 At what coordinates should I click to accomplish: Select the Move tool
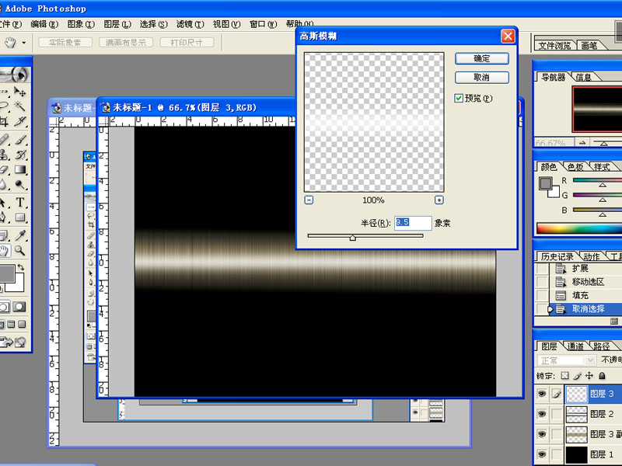pos(19,92)
